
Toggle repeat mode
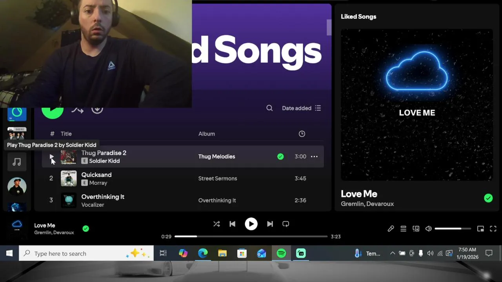click(x=286, y=224)
